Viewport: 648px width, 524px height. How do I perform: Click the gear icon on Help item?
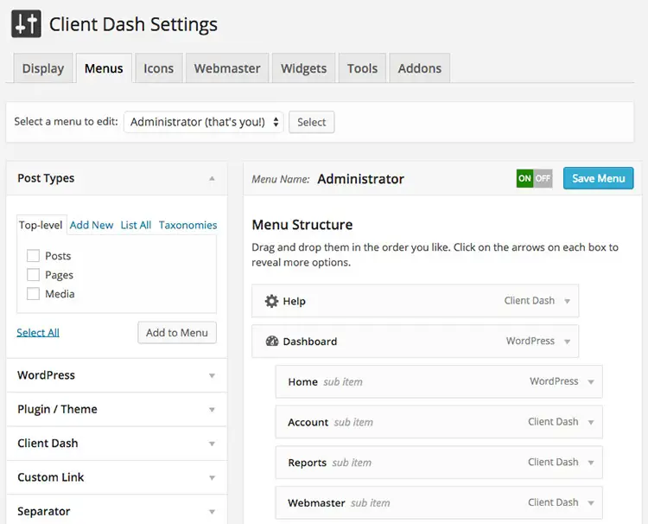[x=271, y=301]
